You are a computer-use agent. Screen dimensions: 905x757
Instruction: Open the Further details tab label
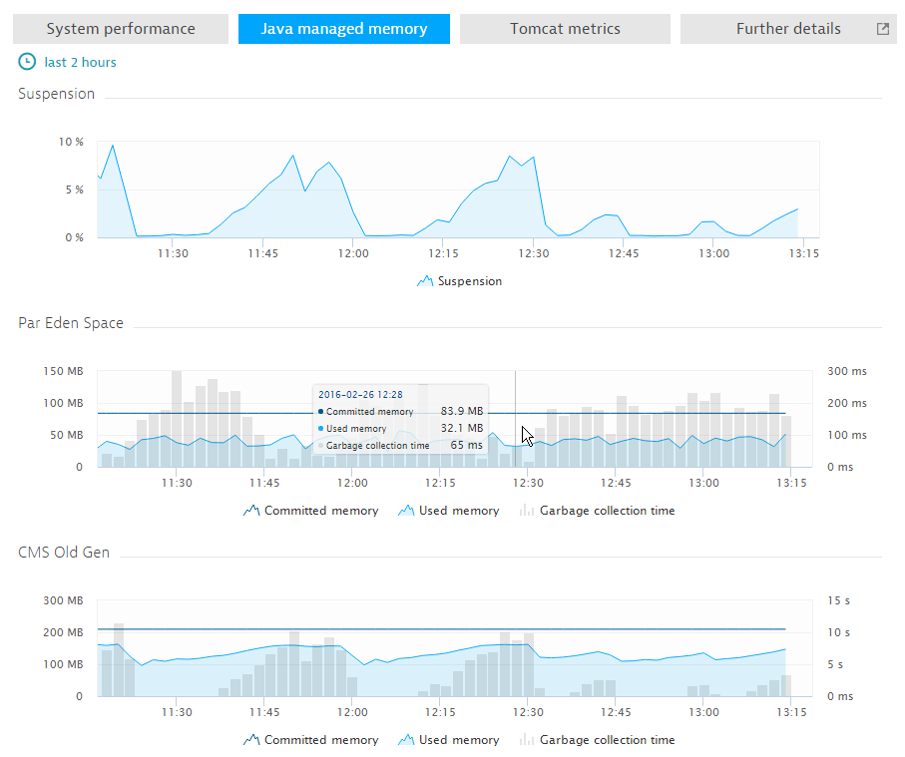point(788,29)
